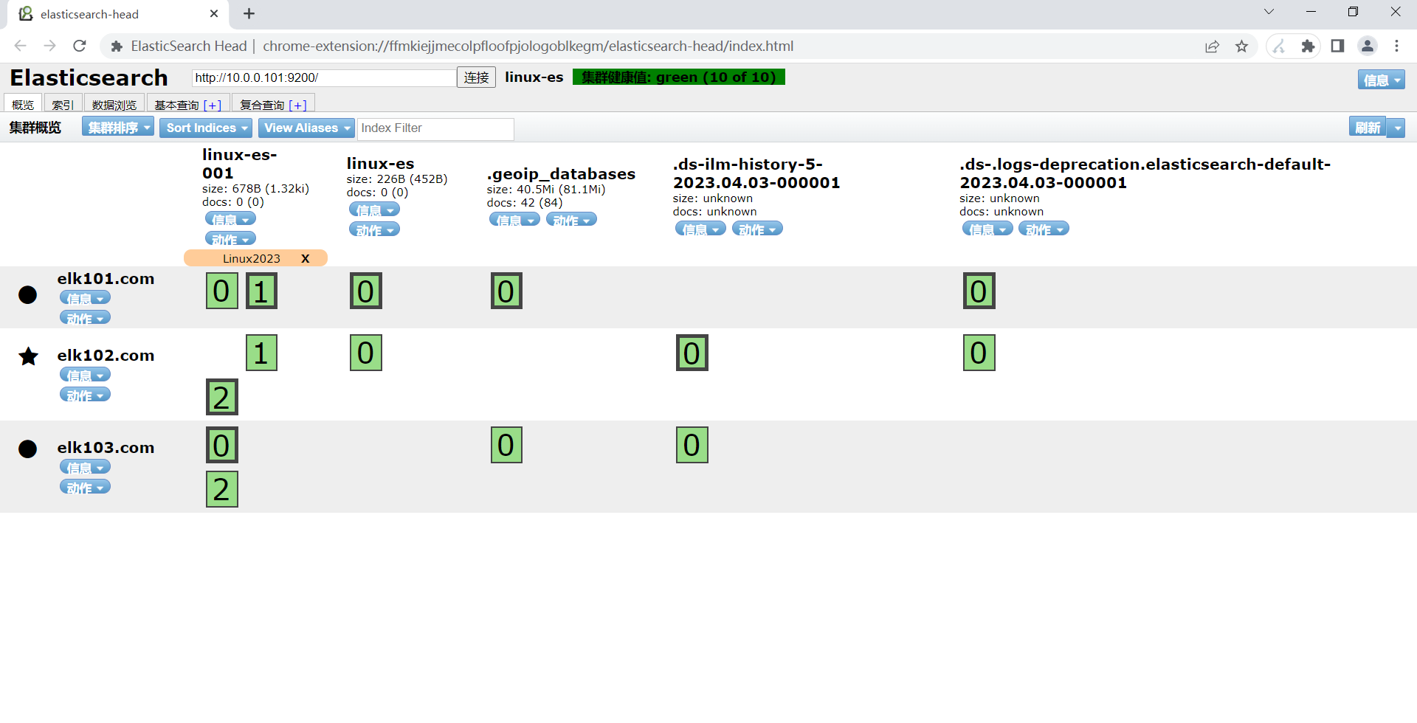The height and width of the screenshot is (723, 1417).
Task: Click the 连接 connect button
Action: click(476, 77)
